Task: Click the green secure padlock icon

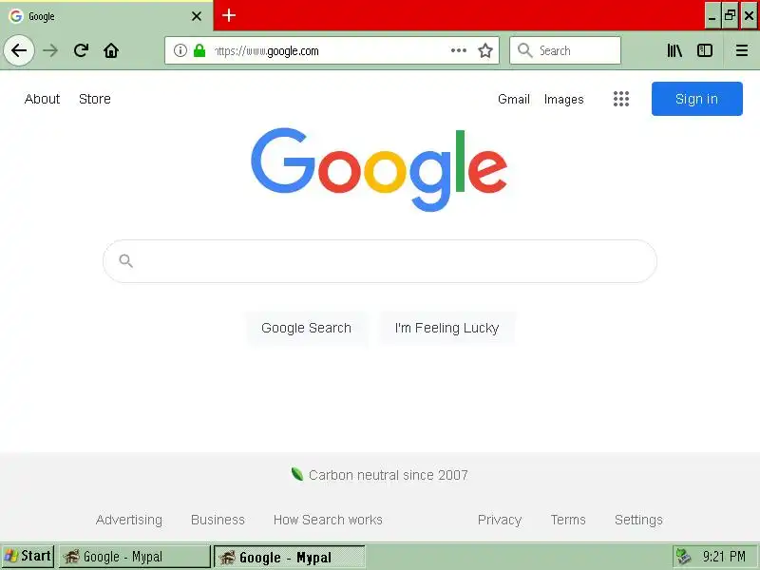Action: pyautogui.click(x=199, y=50)
